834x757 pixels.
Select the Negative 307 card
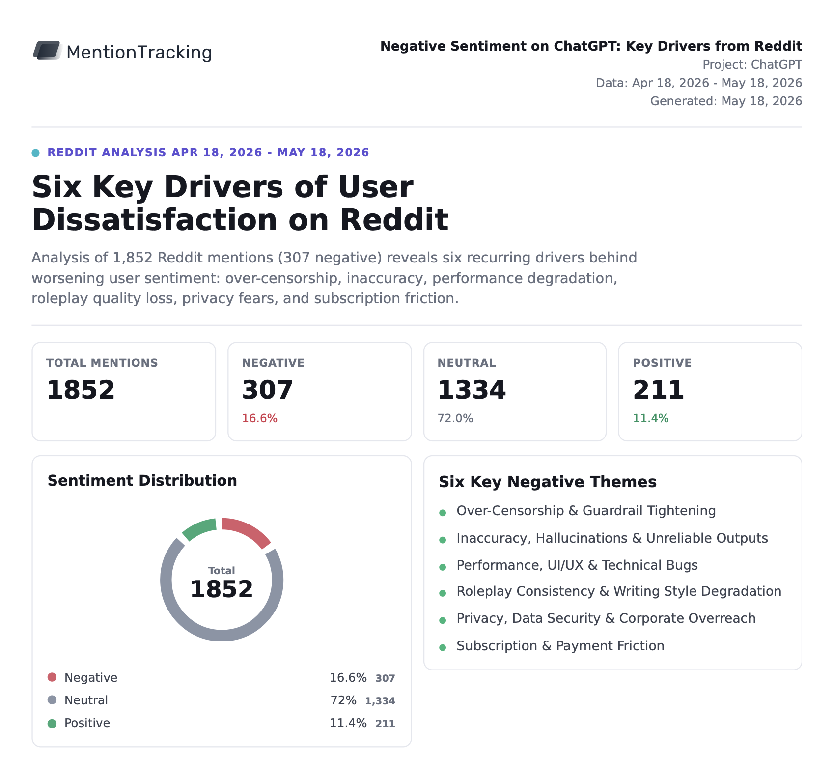click(x=319, y=392)
